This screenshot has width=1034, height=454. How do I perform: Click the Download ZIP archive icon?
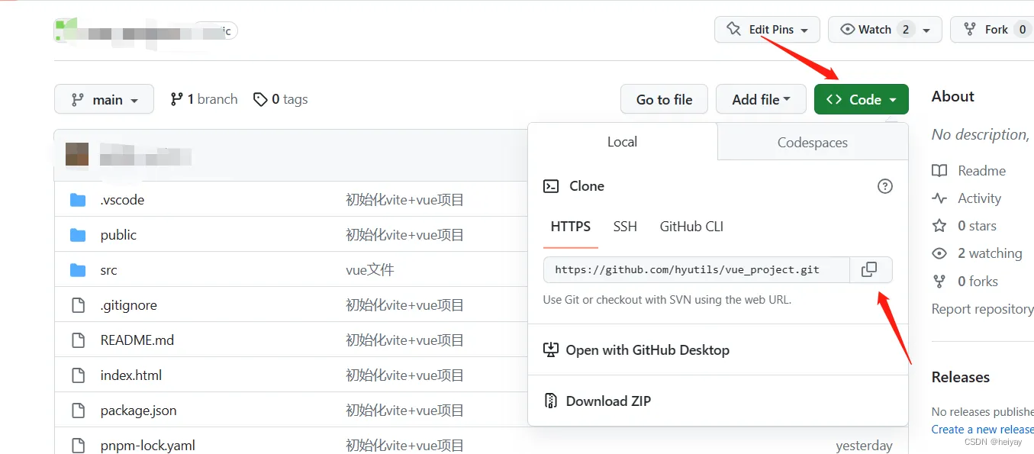pos(550,401)
